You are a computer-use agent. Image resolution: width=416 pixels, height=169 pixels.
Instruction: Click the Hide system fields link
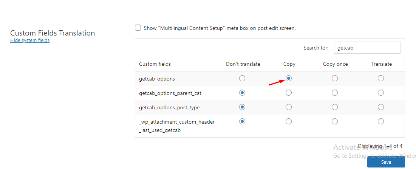click(30, 40)
